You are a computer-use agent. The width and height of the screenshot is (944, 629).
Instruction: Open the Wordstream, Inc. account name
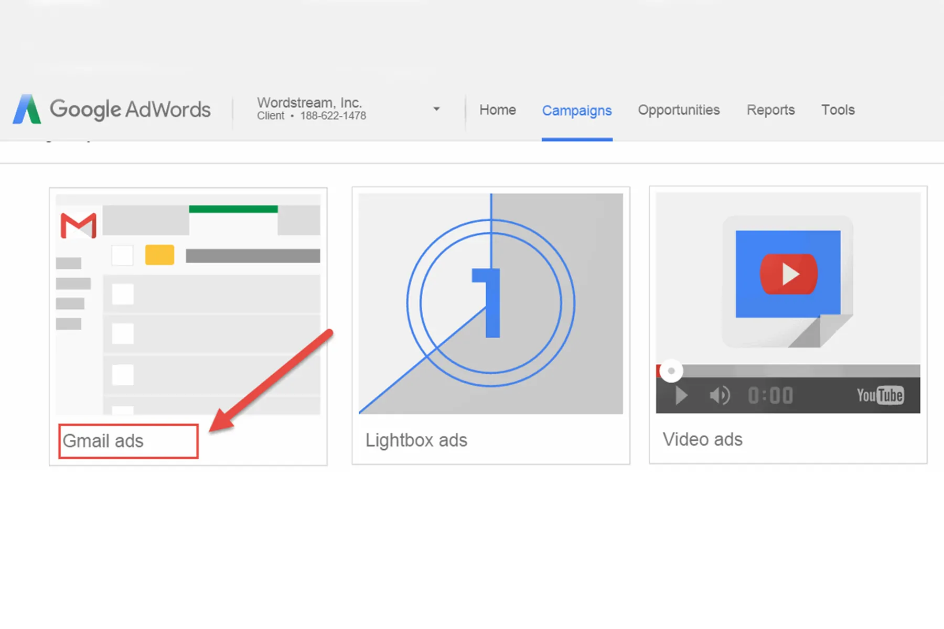[309, 102]
